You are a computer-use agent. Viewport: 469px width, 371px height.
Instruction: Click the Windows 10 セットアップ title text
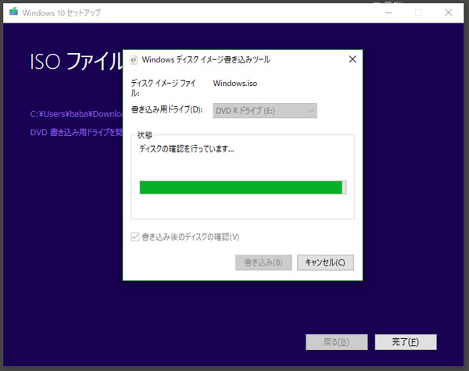click(x=61, y=12)
